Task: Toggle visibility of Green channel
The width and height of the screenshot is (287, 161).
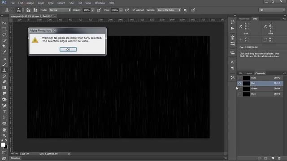Action: pos(240,89)
